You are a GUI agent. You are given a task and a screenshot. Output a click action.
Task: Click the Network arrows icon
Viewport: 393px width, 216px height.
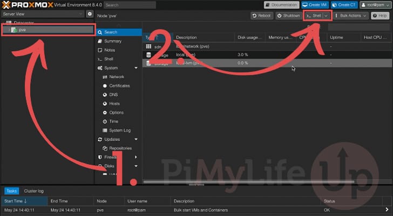[105, 77]
